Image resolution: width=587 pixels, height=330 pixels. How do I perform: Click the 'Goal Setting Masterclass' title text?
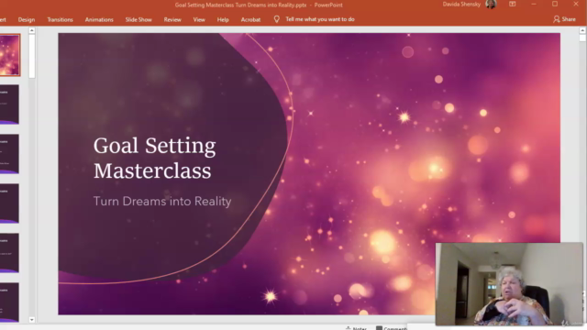[x=155, y=158]
